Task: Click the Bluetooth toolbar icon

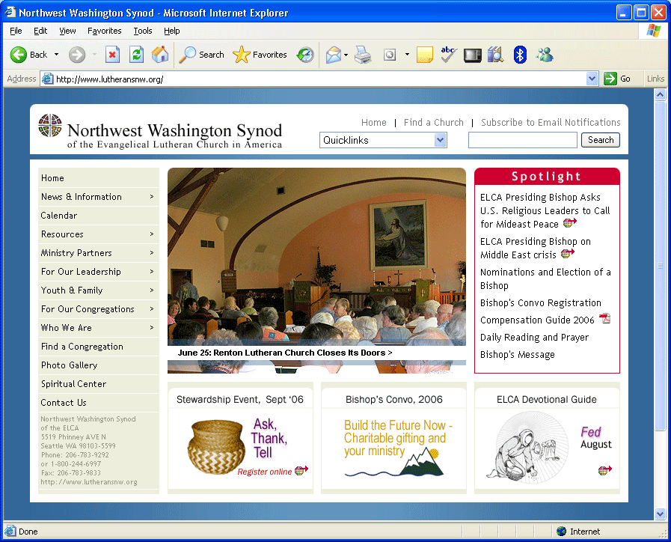Action: 520,55
